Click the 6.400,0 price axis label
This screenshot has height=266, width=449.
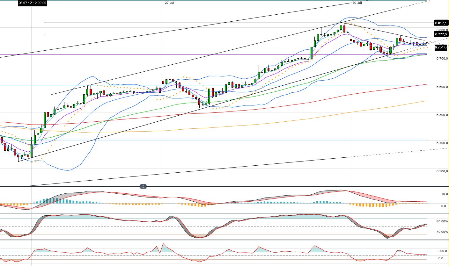tap(442, 143)
